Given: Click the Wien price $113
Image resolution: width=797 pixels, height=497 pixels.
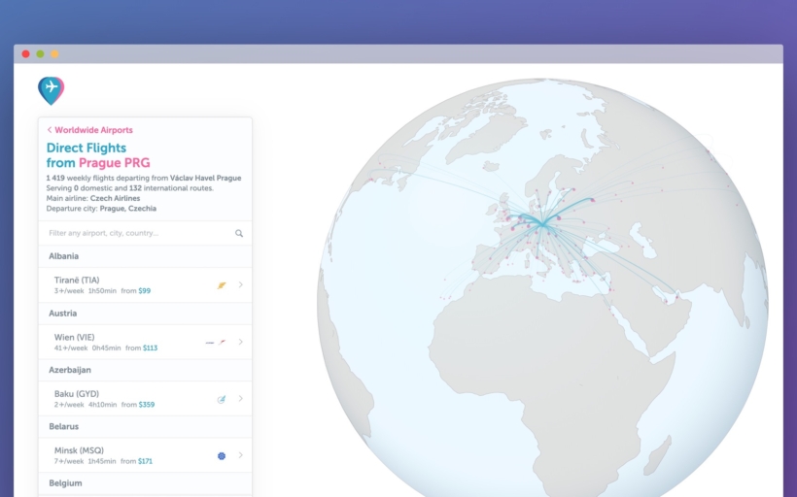Looking at the screenshot, I should pos(150,348).
